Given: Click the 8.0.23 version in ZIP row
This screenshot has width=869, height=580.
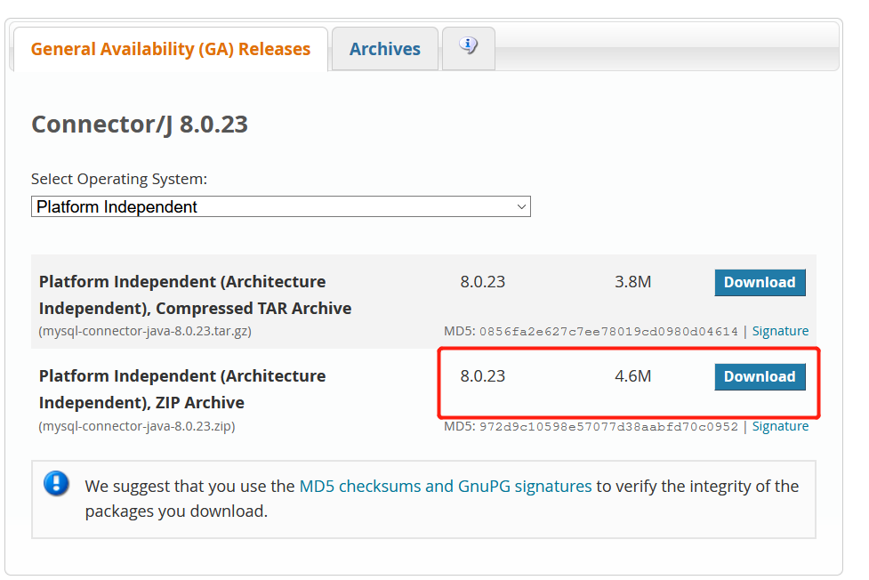Looking at the screenshot, I should [x=483, y=376].
